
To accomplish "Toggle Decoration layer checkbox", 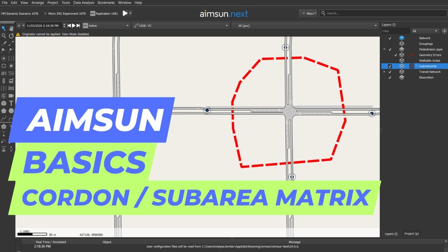I will pos(390,77).
